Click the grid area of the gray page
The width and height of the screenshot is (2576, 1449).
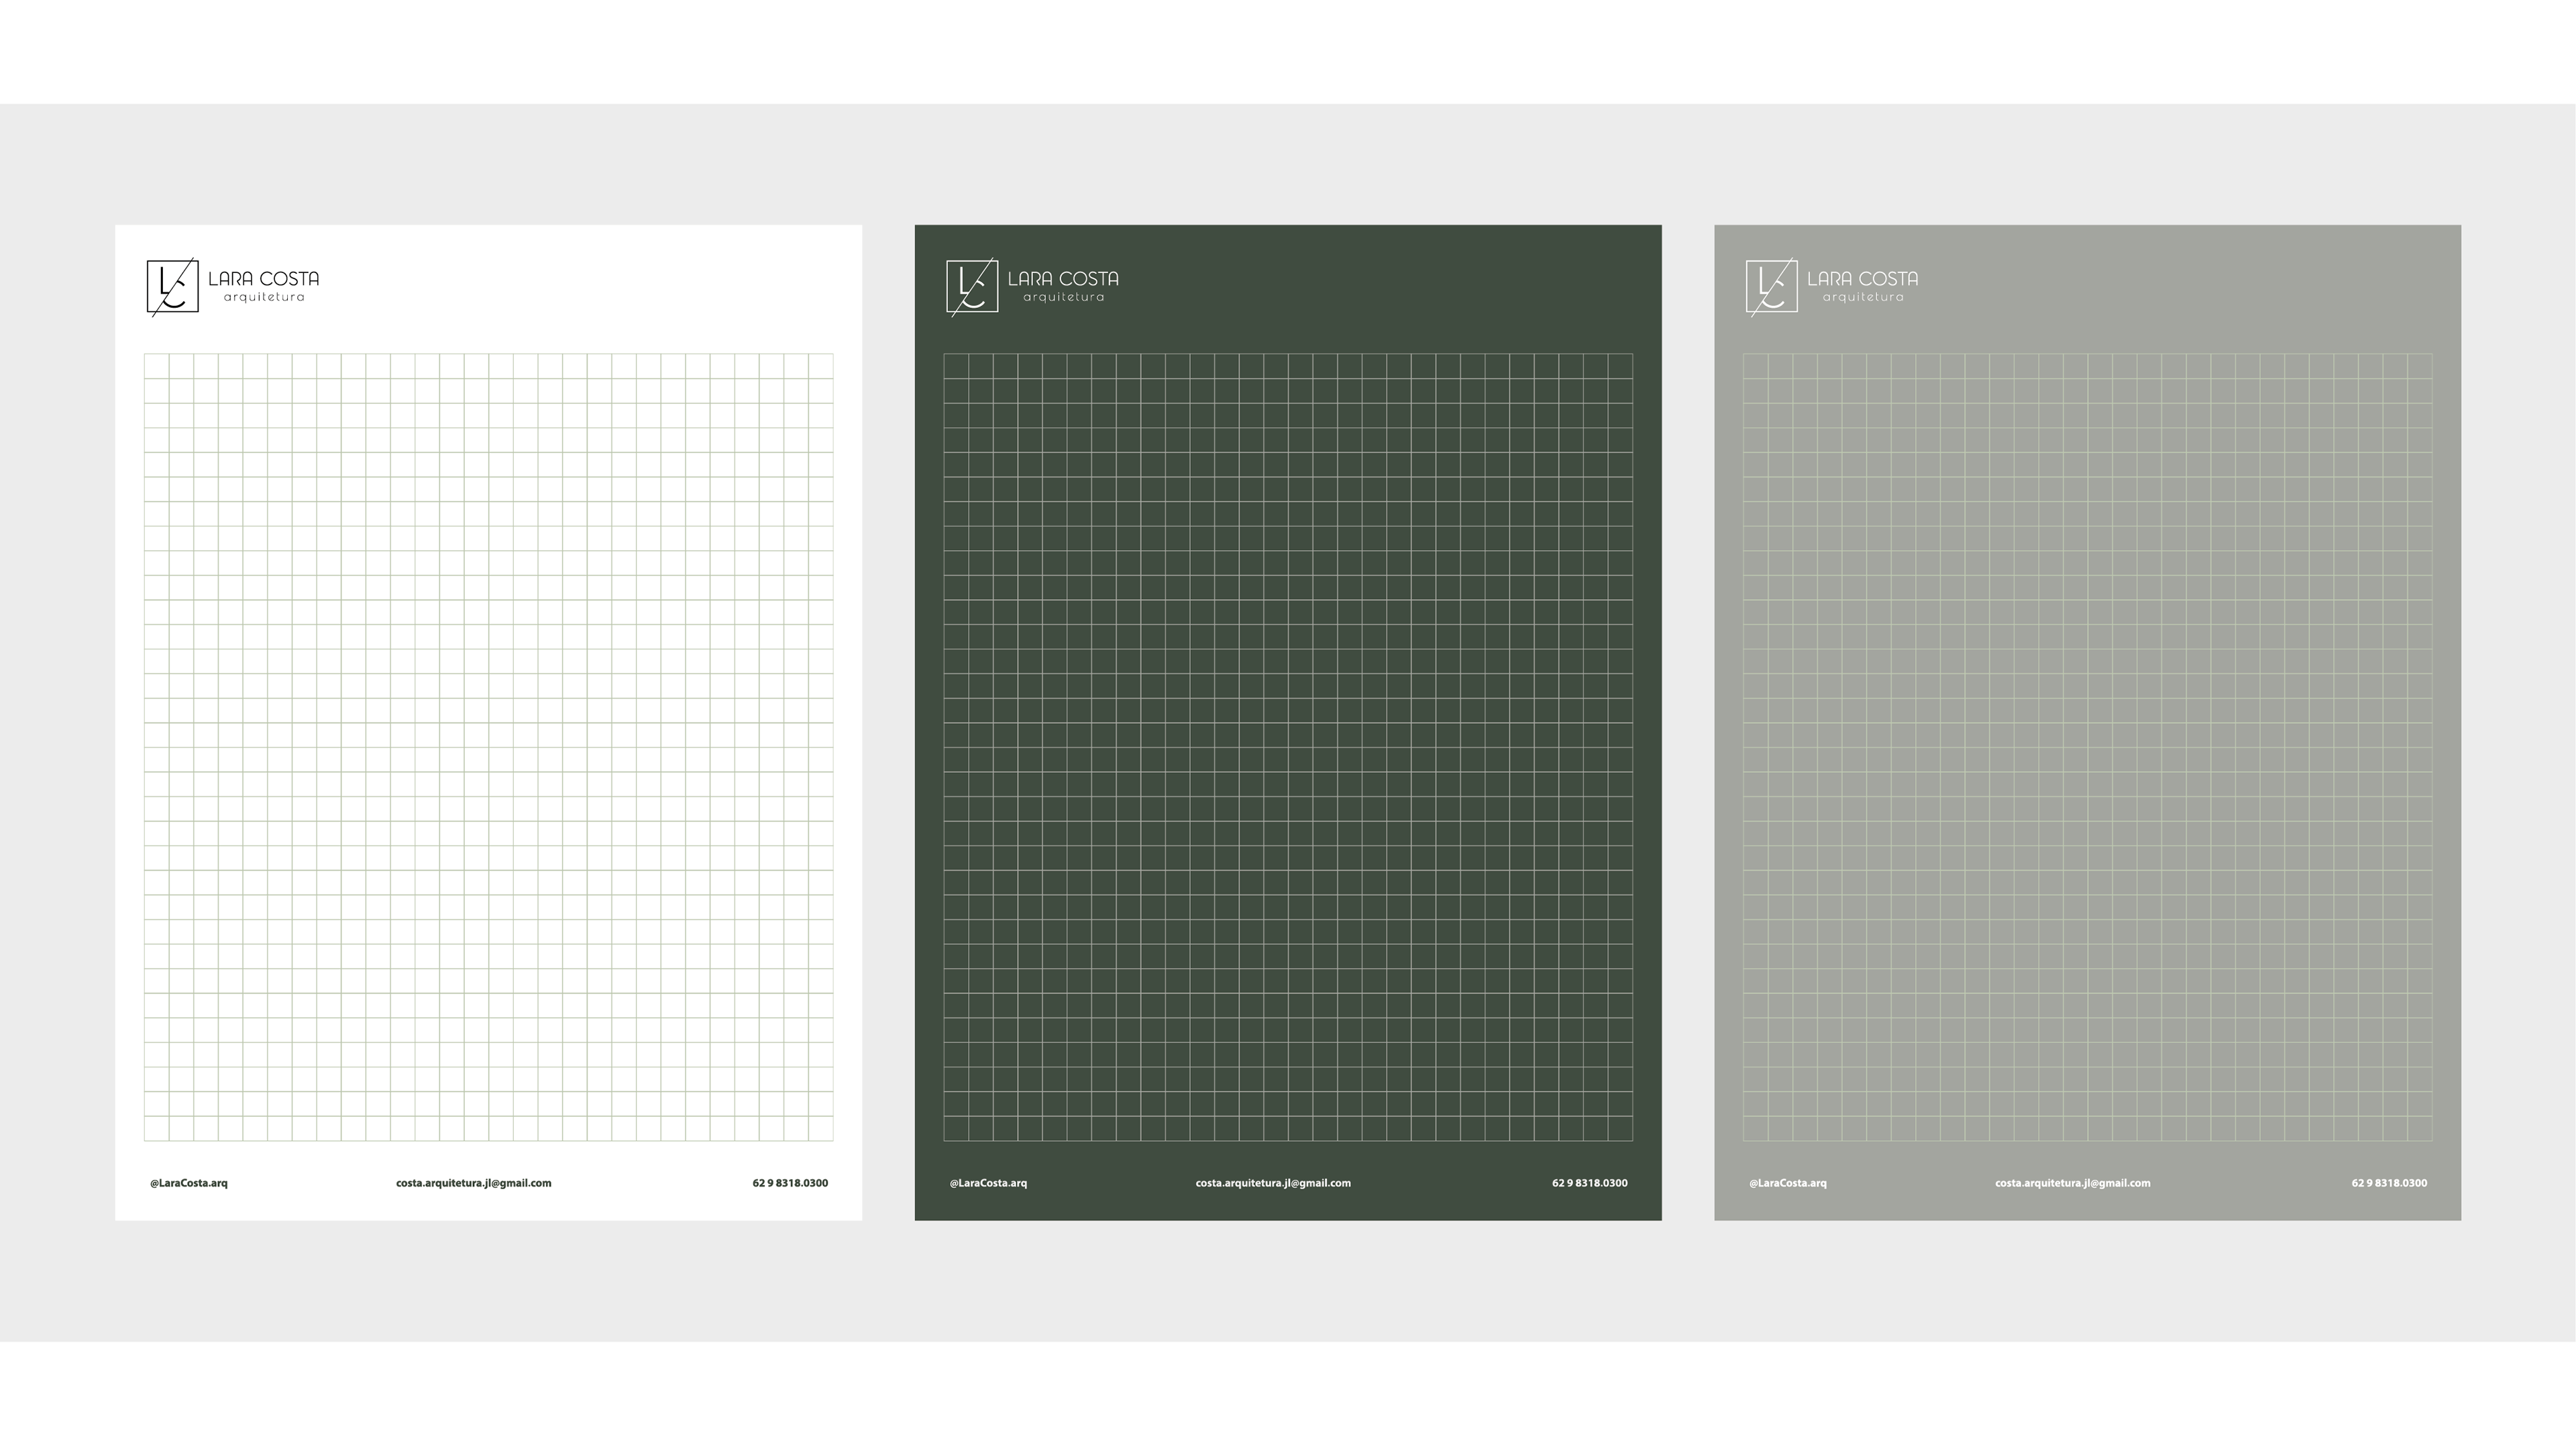pos(2087,746)
